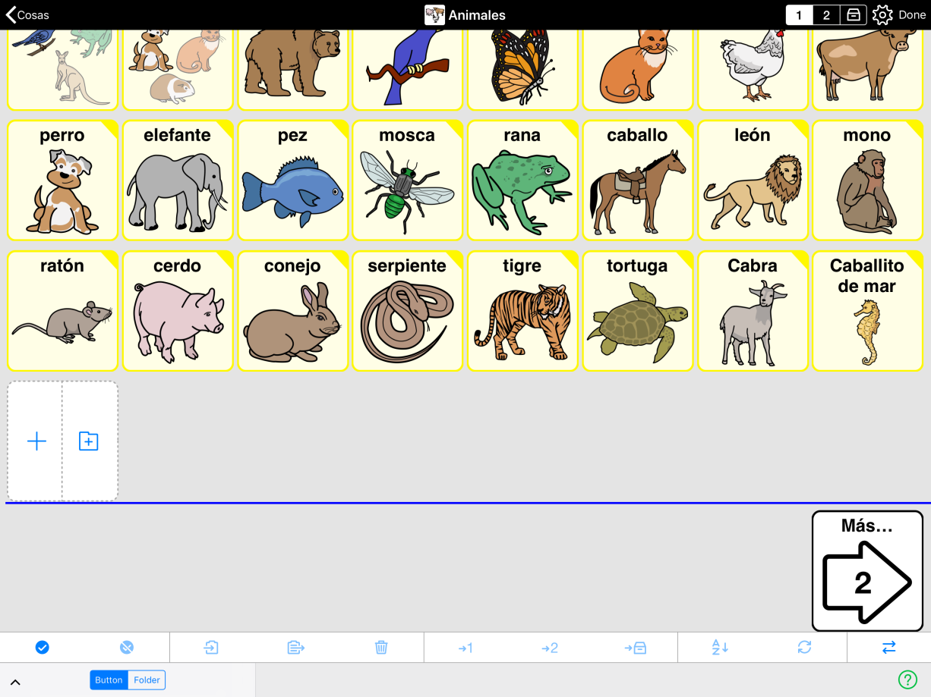This screenshot has width=931, height=697.
Task: Switch to page 2 tab
Action: point(826,15)
